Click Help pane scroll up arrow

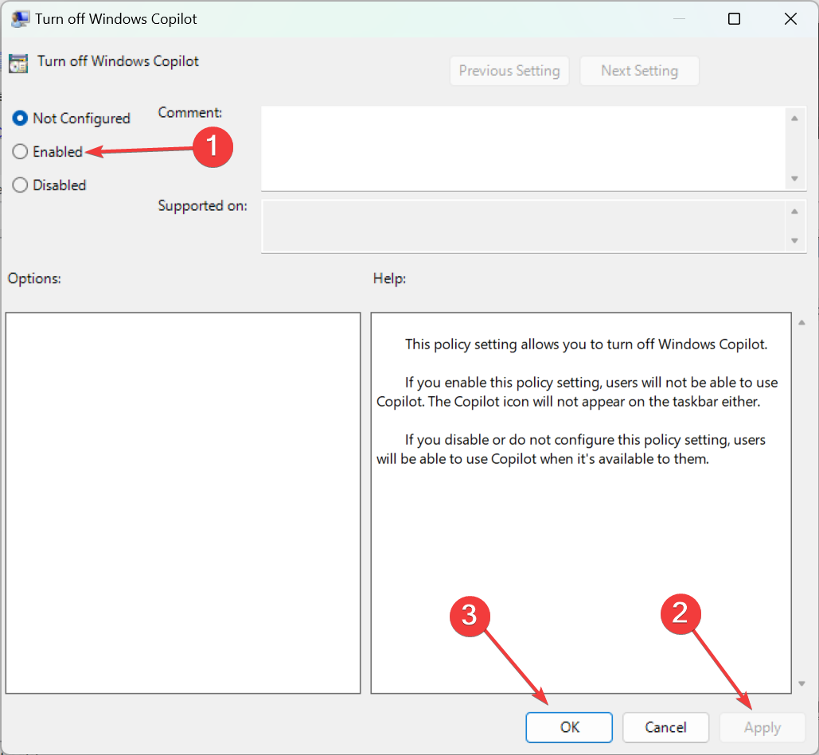[801, 323]
